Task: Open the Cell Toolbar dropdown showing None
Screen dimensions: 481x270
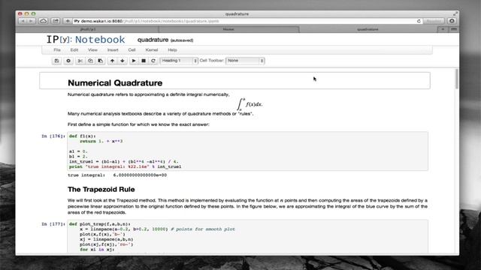Action: [x=245, y=61]
